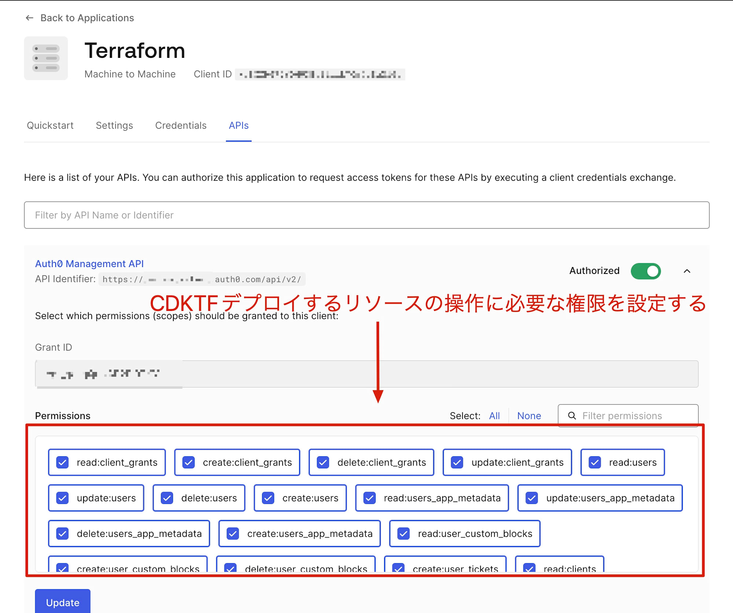
Task: Uncheck create:users permission
Action: 268,498
